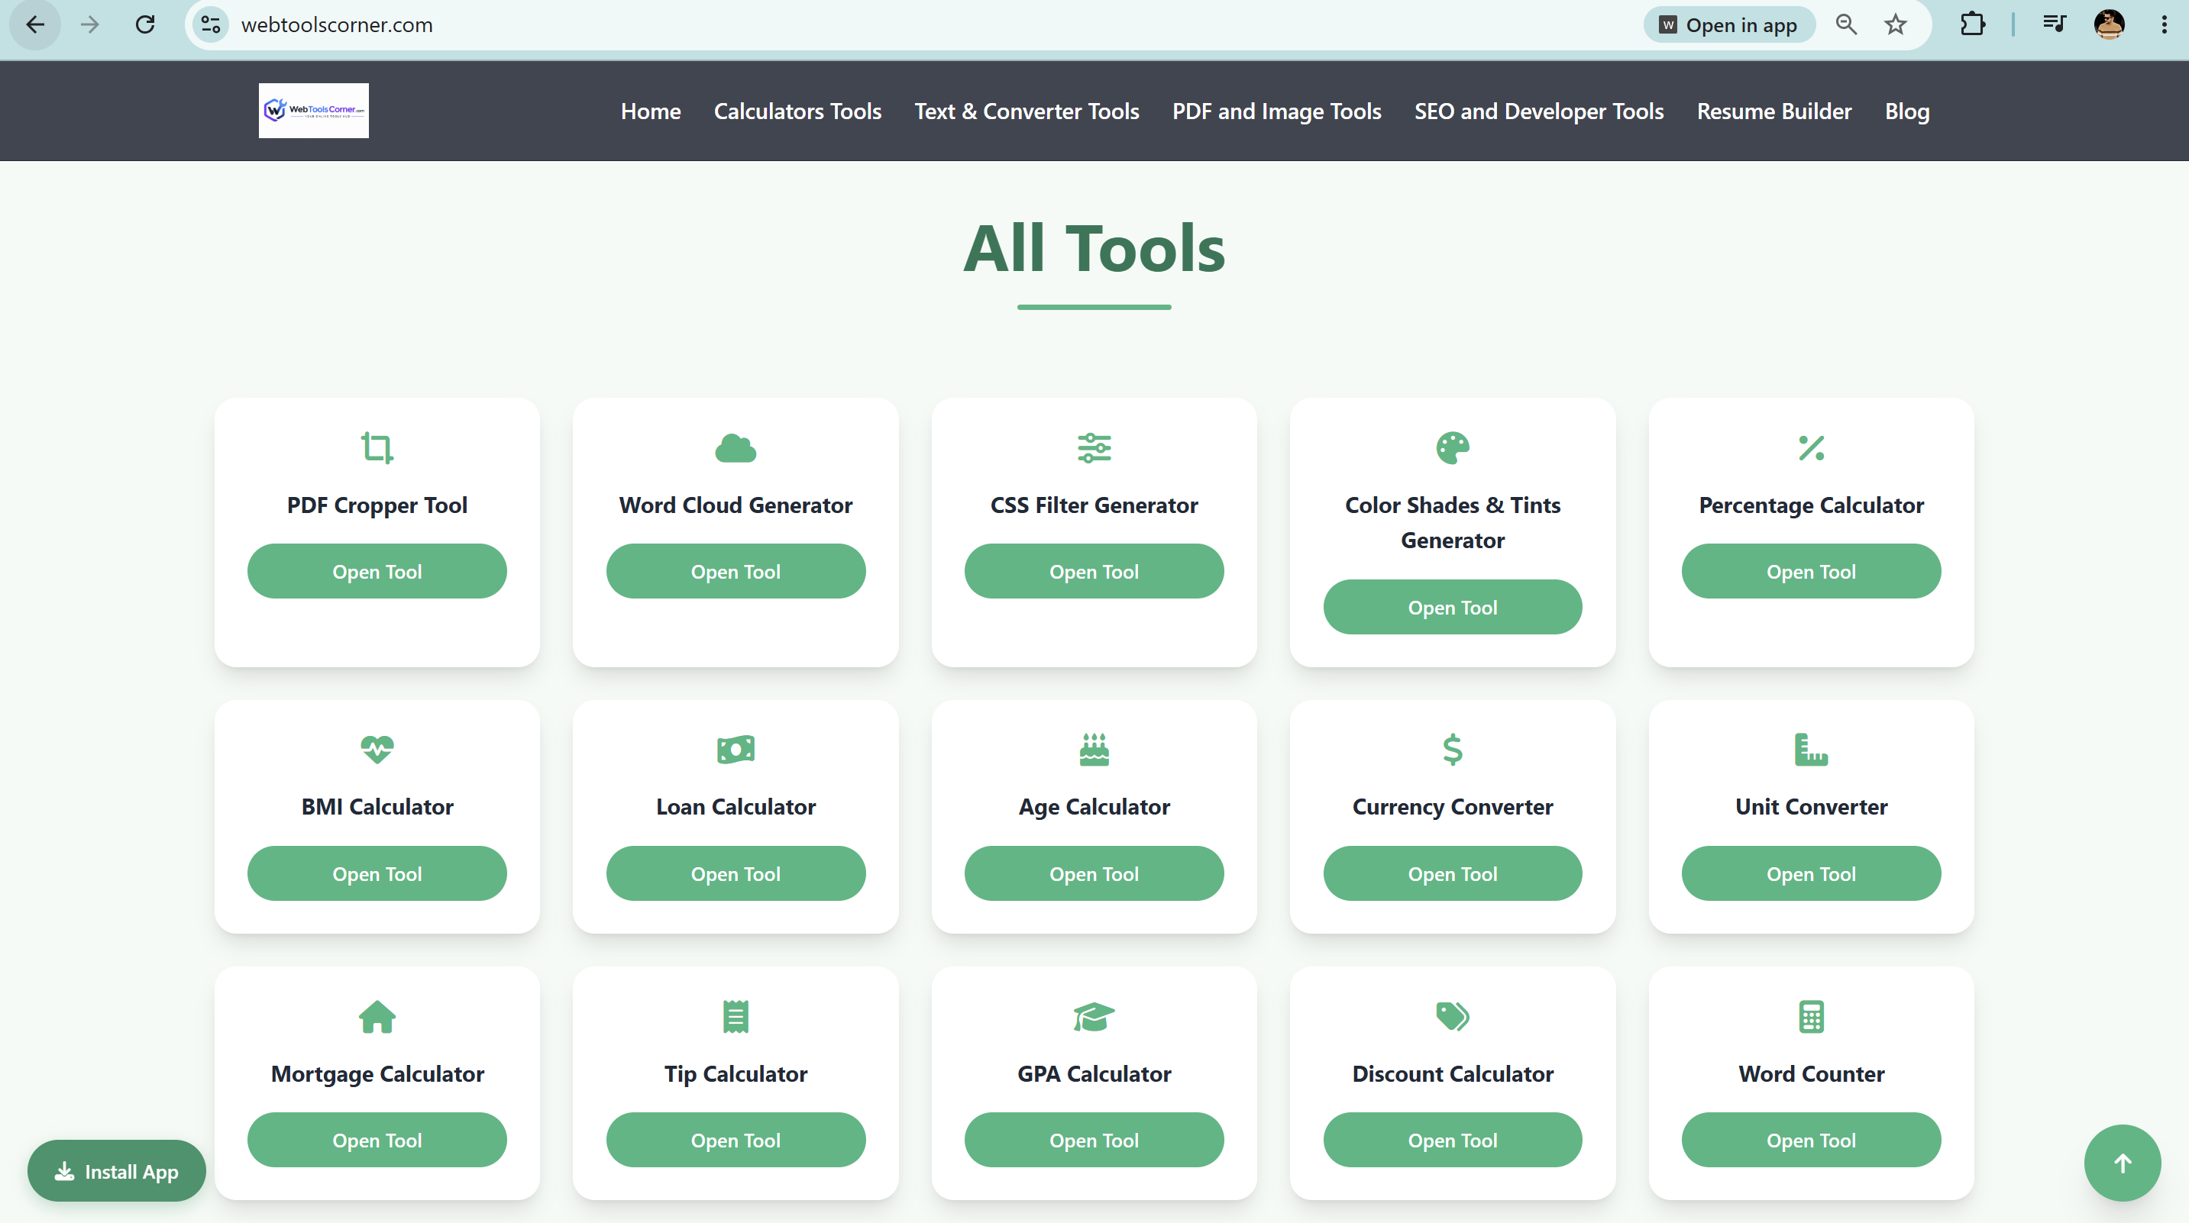Click the BMI Calculator heartbeat icon

[377, 749]
